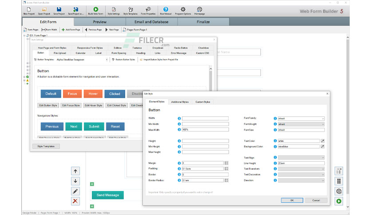Click the globe icon at right edge
371x215 pixels.
coord(339,191)
